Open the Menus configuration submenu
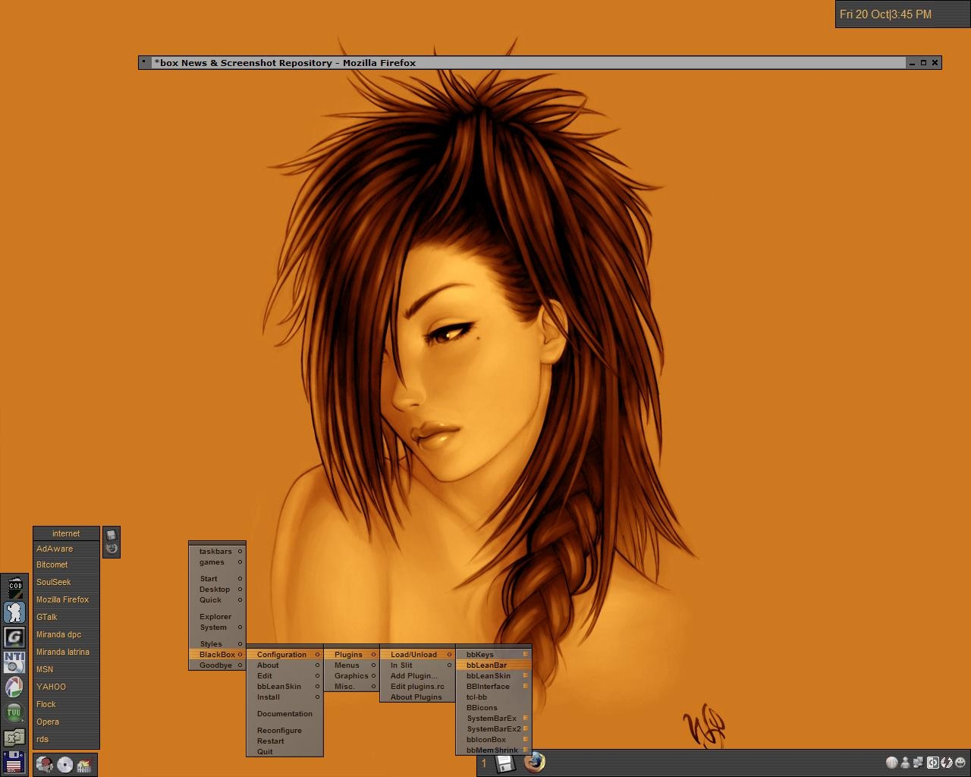971x777 pixels. [x=351, y=665]
